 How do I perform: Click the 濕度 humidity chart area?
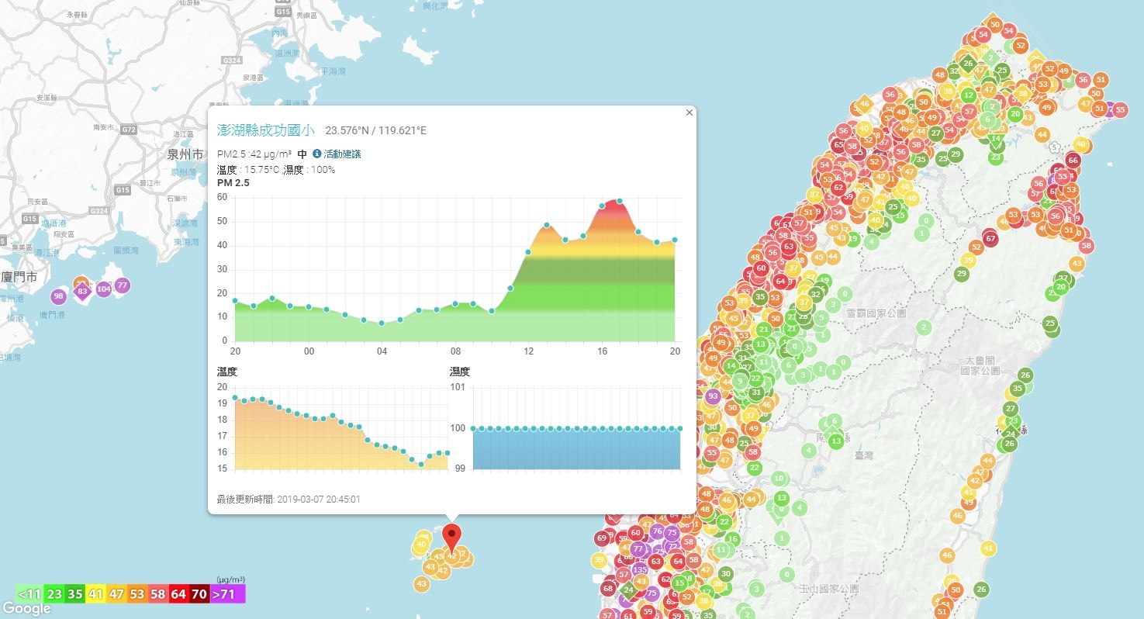tap(576, 428)
